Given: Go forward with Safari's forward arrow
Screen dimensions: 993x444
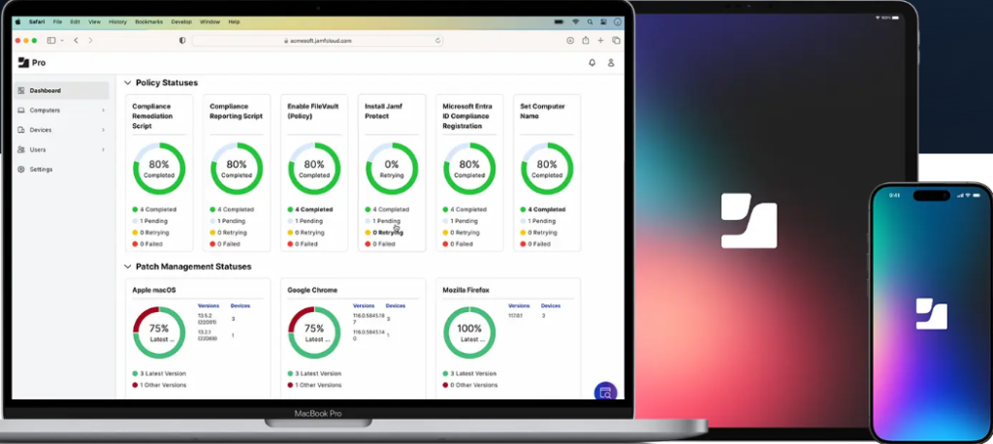Looking at the screenshot, I should tap(90, 41).
